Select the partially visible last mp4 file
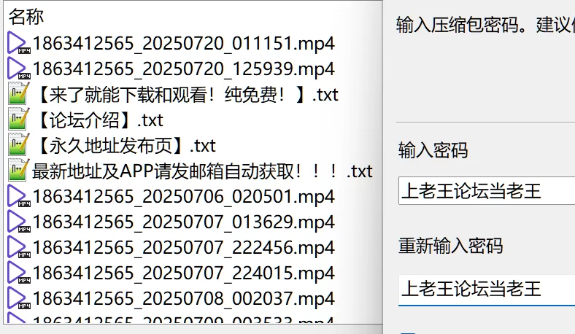 click(184, 319)
